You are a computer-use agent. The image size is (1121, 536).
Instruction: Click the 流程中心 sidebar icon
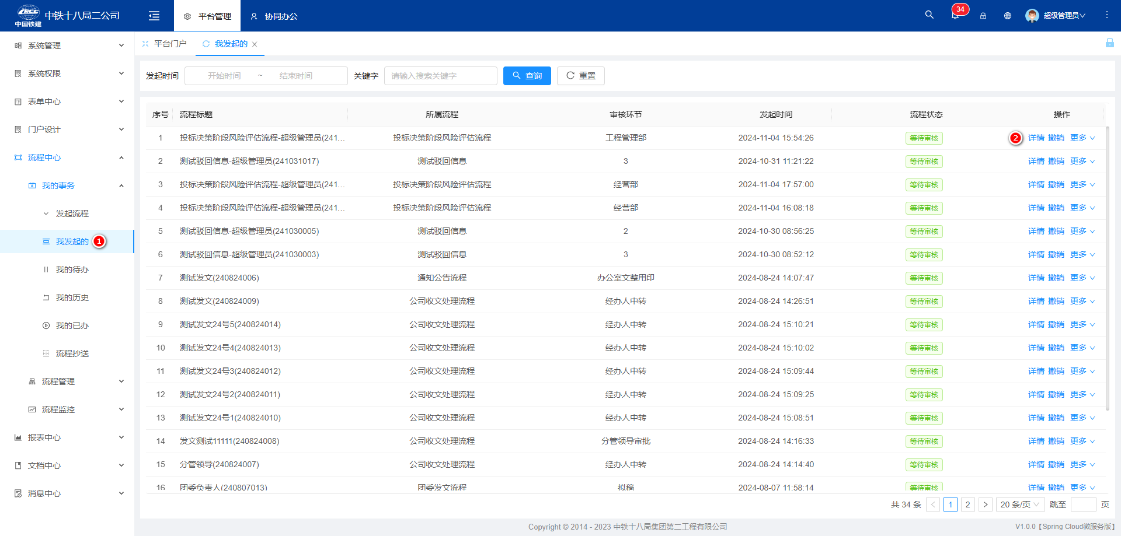[18, 157]
